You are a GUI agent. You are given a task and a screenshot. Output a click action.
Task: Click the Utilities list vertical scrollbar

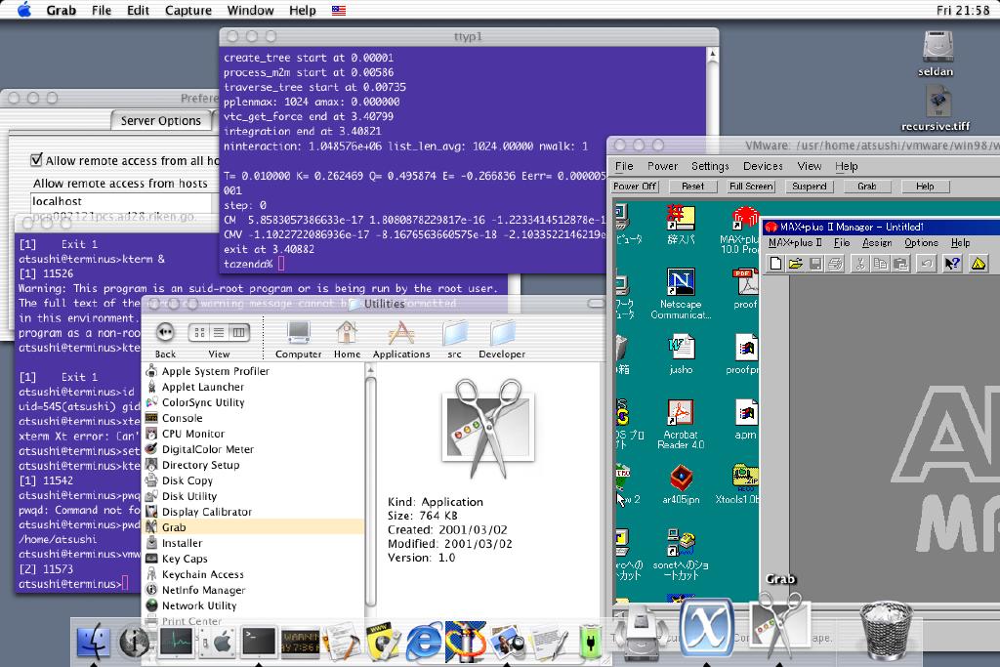[370, 491]
